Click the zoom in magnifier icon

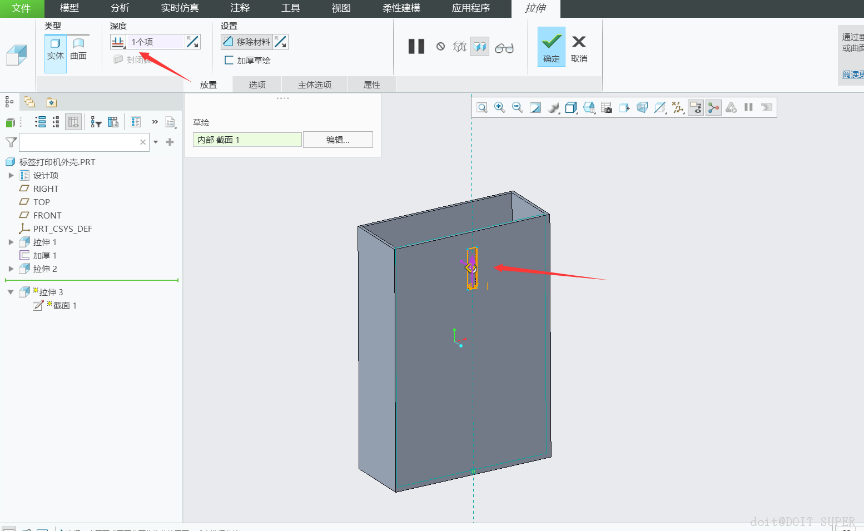tap(499, 107)
